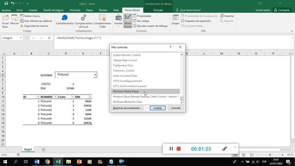The height and width of the screenshot is (166, 295).
Task: Switch to Diseño de página tab
Action: (x=53, y=10)
